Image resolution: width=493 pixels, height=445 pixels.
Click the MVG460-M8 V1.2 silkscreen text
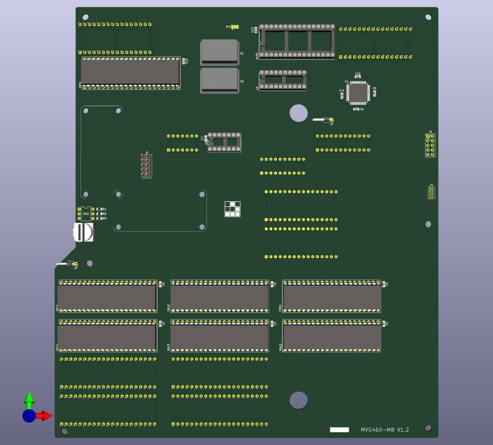(385, 430)
